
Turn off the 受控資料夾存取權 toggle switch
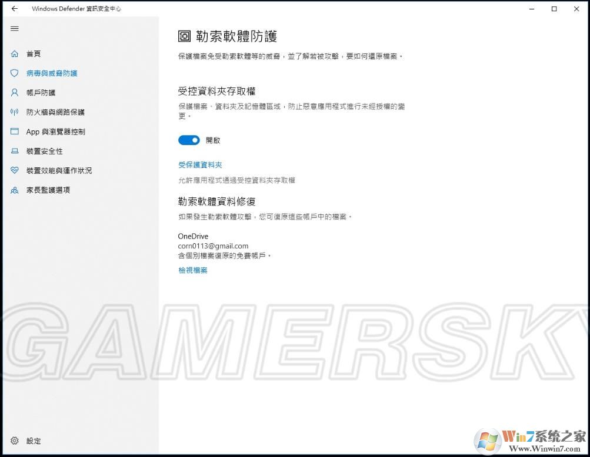[189, 140]
